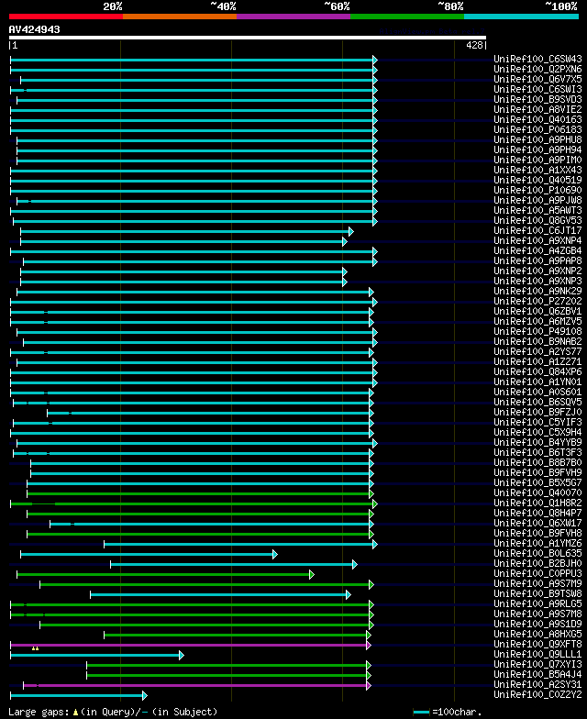Select the UniRef100_Q84XP6 label

537,371
